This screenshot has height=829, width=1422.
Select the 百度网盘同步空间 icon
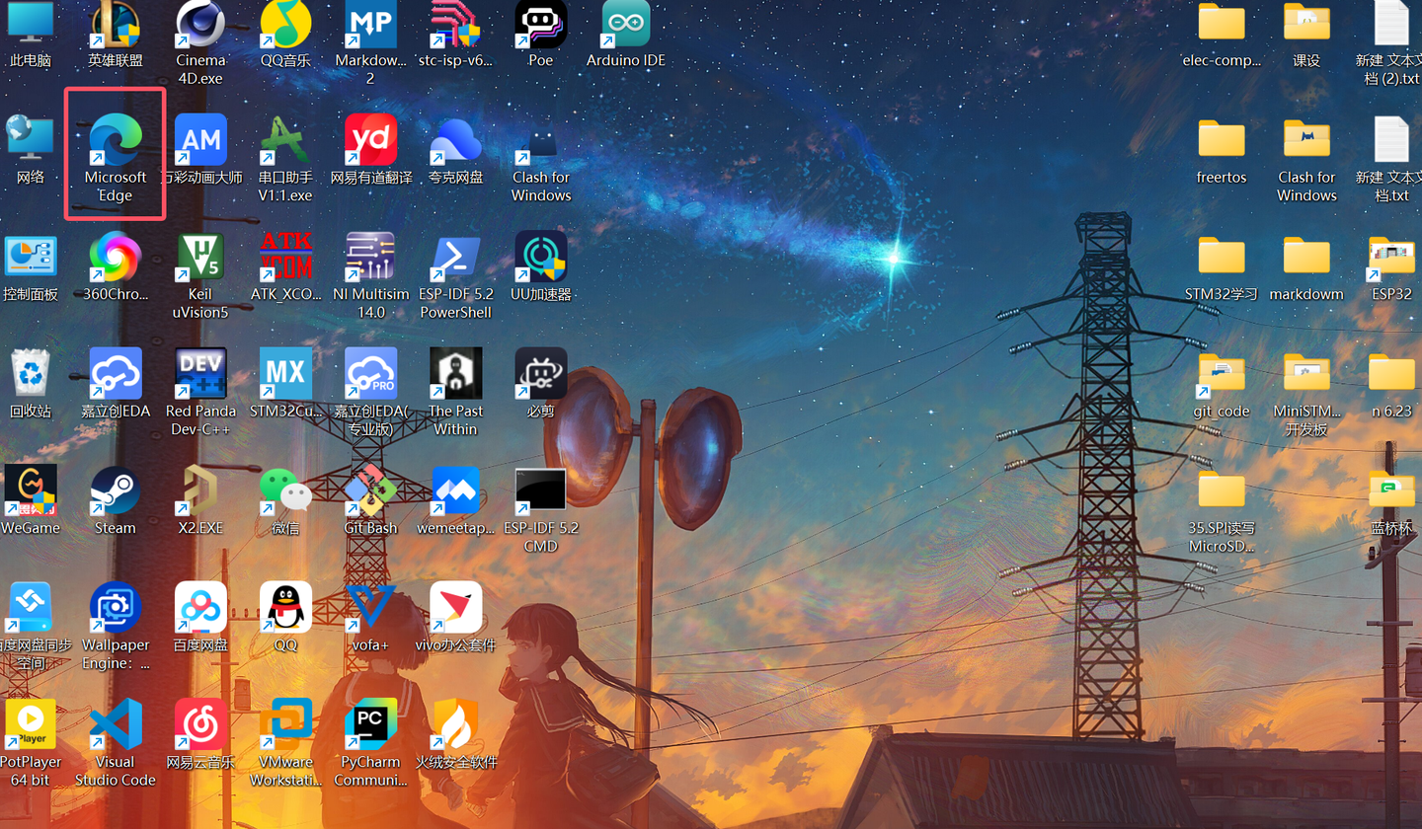(x=31, y=607)
